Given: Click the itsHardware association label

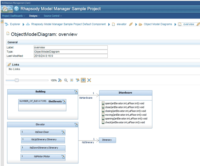Looking at the screenshot, I should click(x=86, y=98).
